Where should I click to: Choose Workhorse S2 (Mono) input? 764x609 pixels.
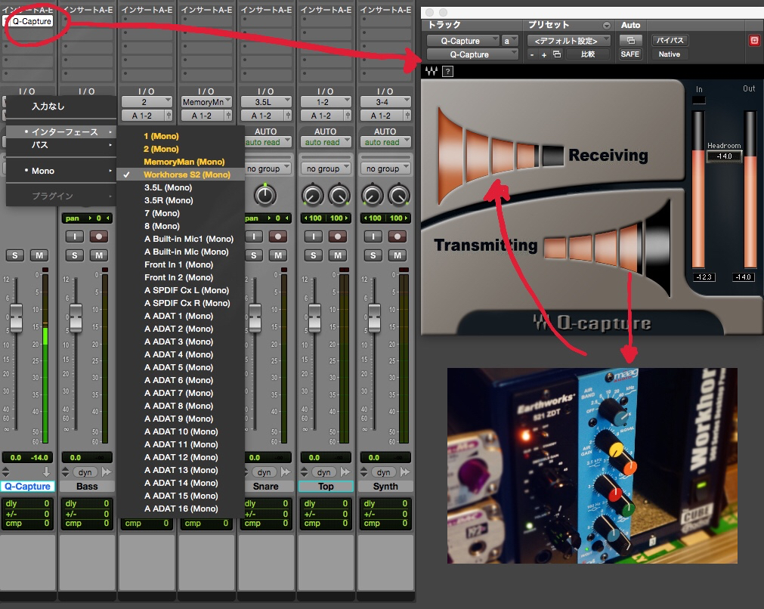click(x=181, y=175)
